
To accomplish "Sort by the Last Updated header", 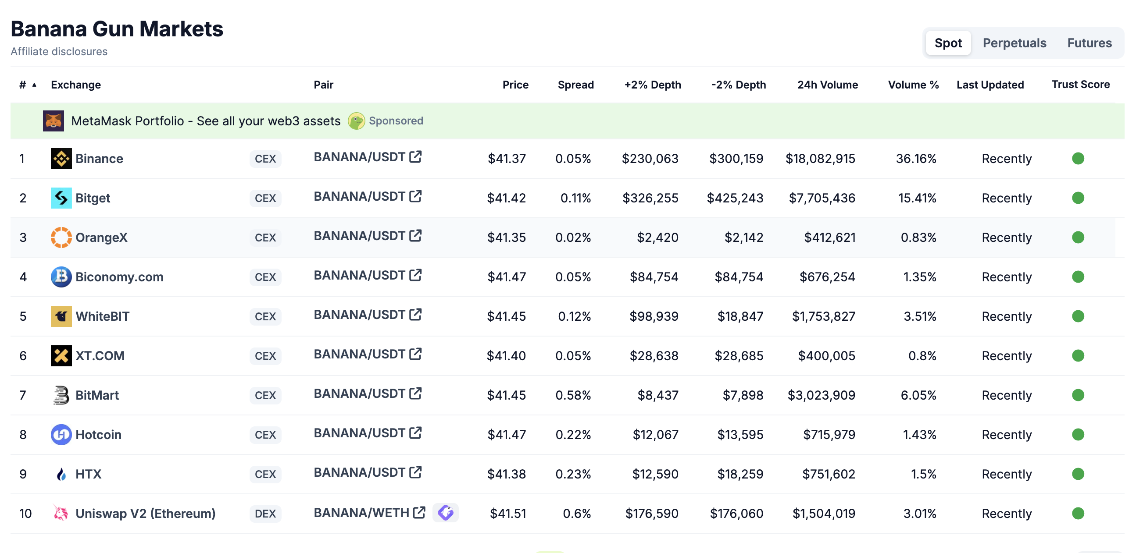I will (990, 85).
